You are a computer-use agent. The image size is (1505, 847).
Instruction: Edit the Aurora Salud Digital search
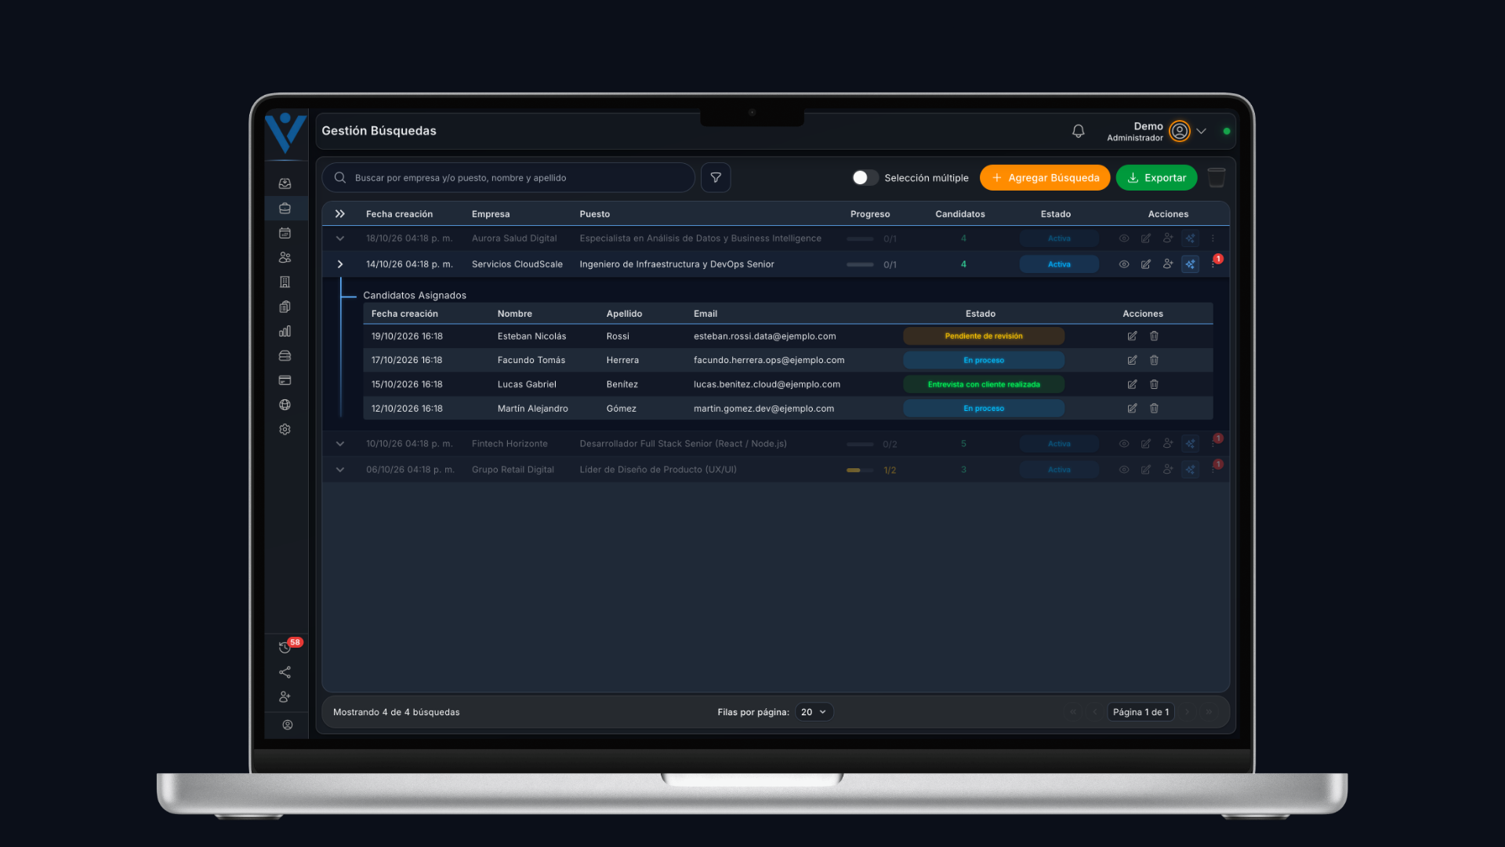(x=1146, y=238)
